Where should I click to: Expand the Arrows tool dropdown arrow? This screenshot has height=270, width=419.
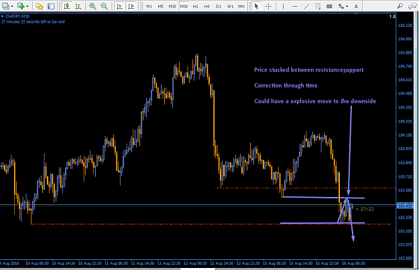(347, 6)
